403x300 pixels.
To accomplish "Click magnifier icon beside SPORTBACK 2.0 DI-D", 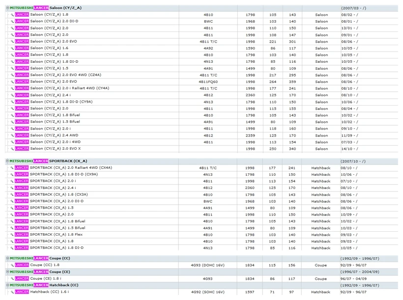I will click(x=12, y=201).
